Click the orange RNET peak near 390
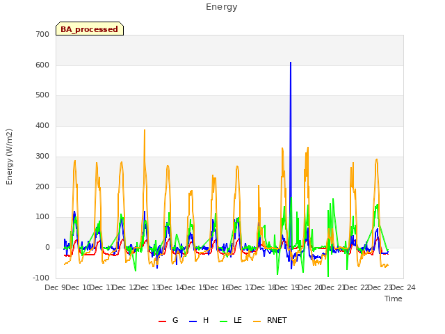The width and height of the screenshot is (445, 334). coord(145,130)
